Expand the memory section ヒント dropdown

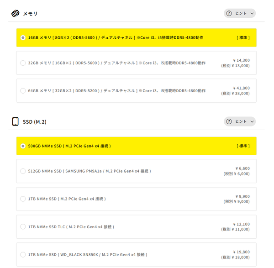click(240, 13)
